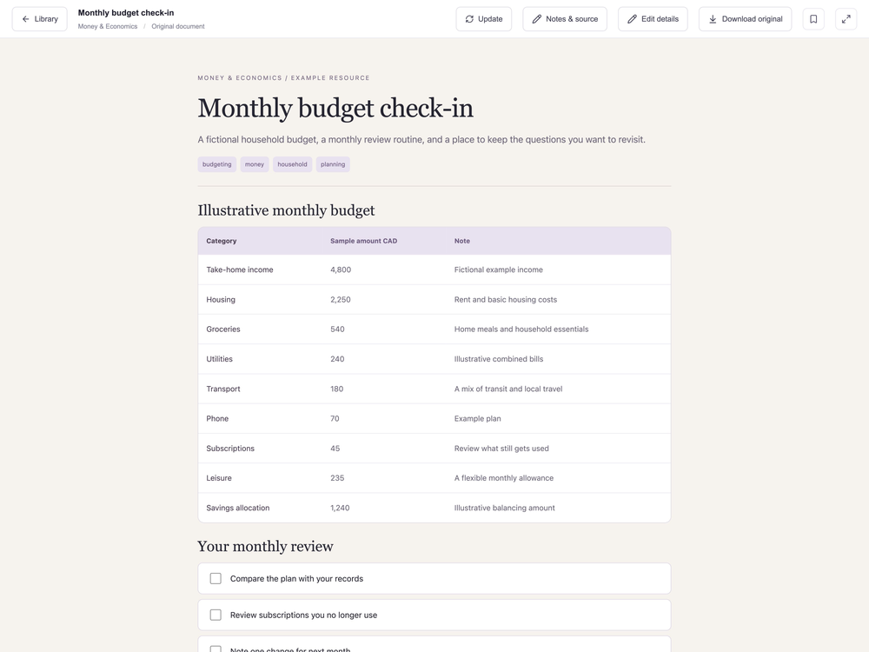Click the Category column header

tap(221, 241)
